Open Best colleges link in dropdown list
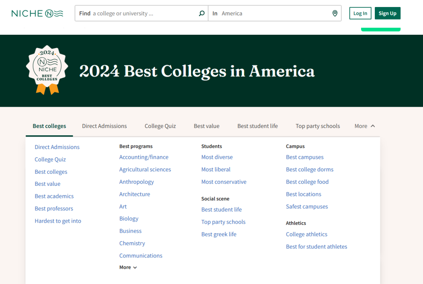 [51, 172]
